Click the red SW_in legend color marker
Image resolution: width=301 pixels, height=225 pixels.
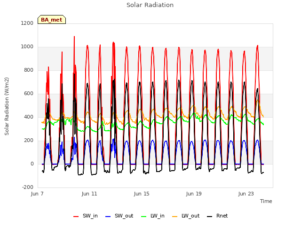76,217
